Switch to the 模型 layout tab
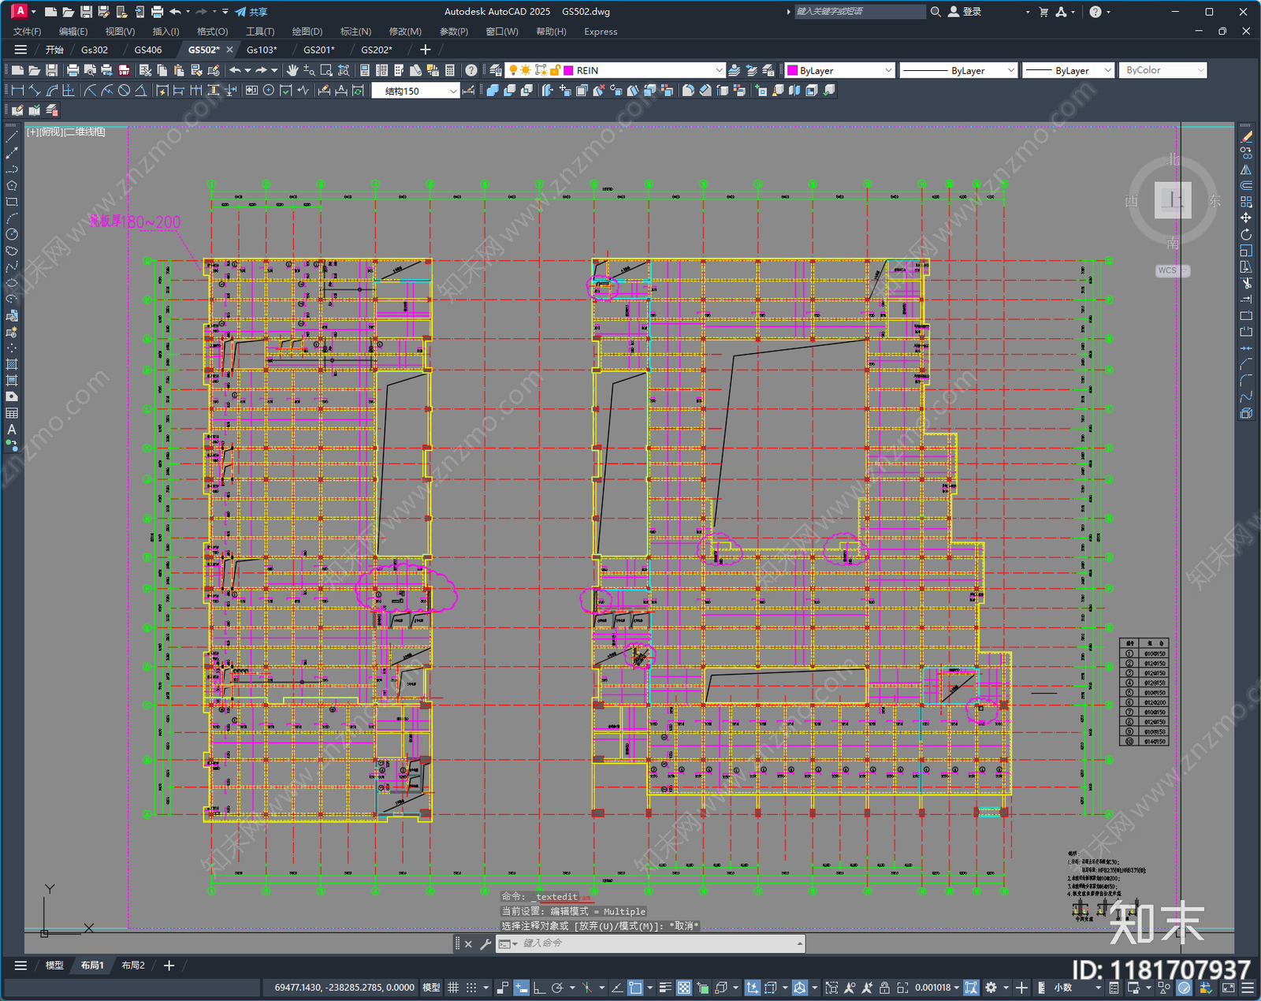The width and height of the screenshot is (1261, 1001). click(54, 966)
